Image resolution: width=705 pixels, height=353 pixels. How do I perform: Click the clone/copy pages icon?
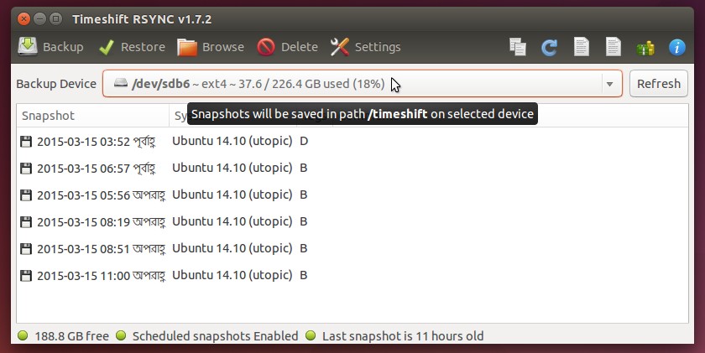pos(518,47)
